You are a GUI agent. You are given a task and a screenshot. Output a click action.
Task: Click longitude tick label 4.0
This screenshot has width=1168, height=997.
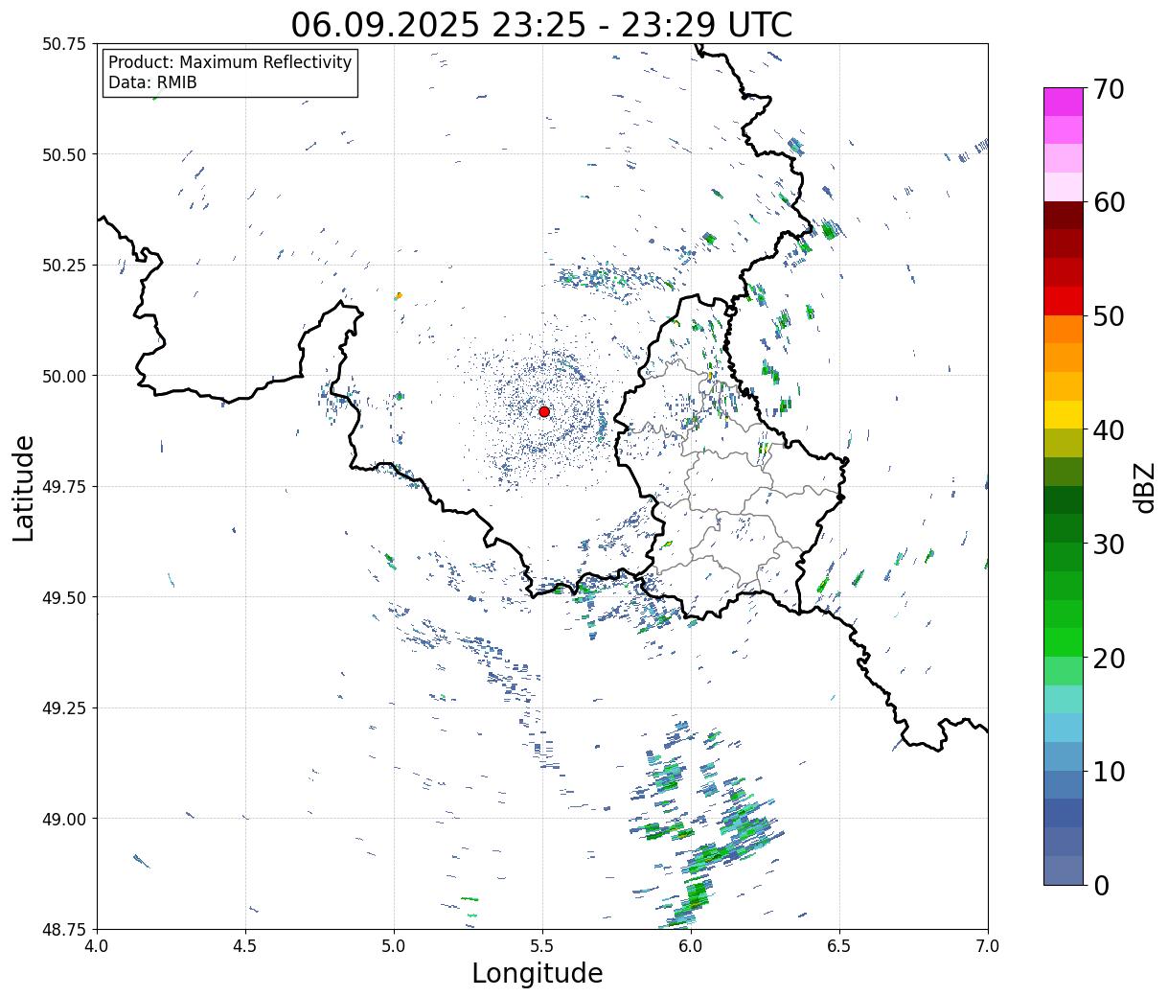[x=97, y=945]
